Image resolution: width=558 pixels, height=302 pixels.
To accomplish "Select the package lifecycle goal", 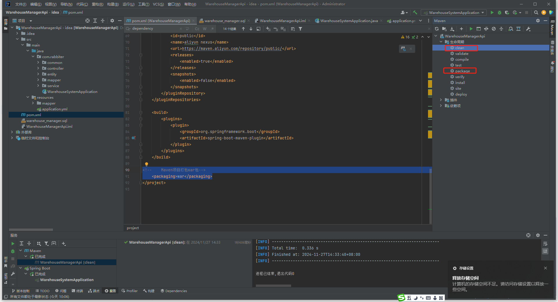I will pyautogui.click(x=462, y=71).
